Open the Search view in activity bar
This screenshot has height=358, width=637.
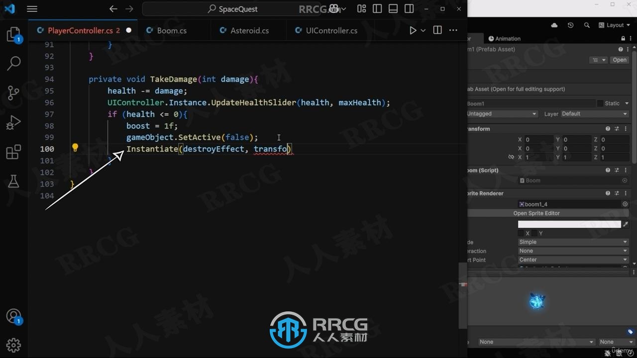coord(14,63)
